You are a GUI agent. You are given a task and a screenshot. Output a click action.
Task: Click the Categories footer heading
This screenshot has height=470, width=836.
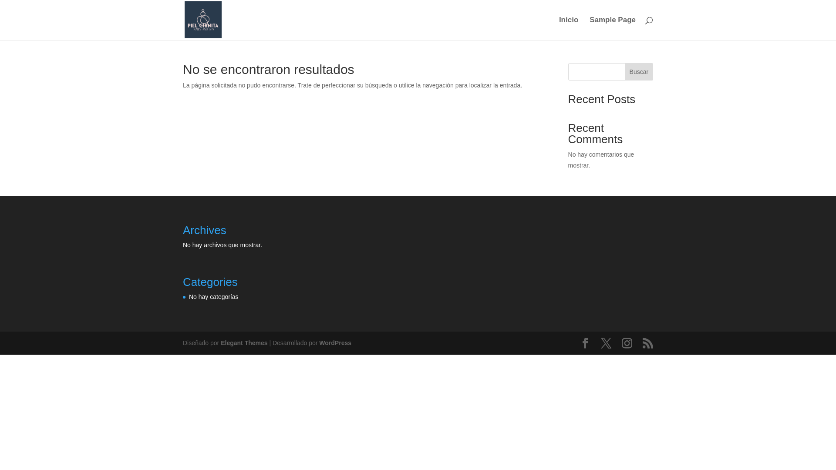(x=210, y=282)
